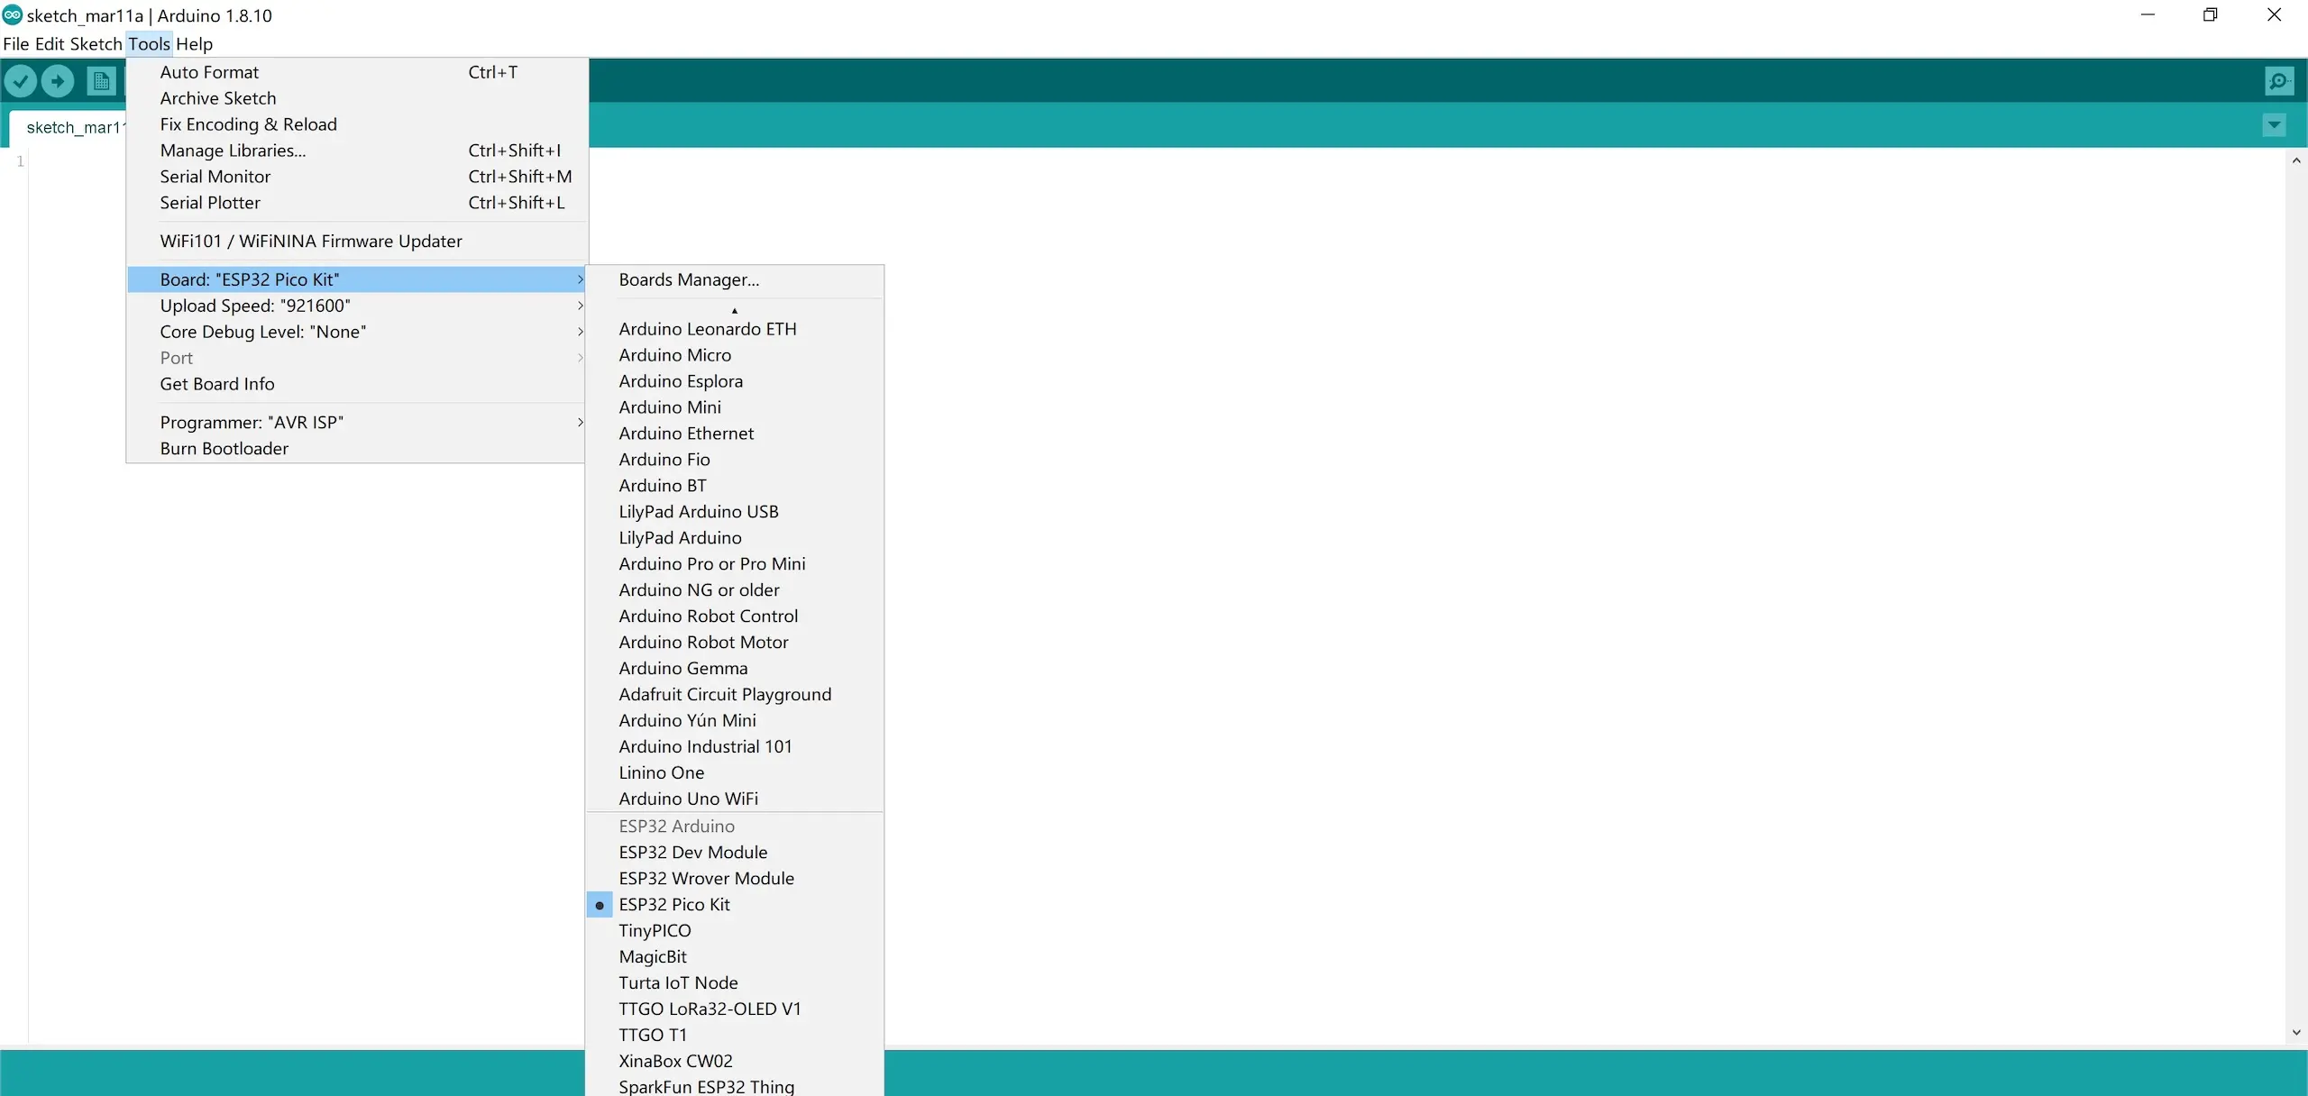
Task: Switch board to SparkFun ESP32 Thing
Action: [x=735, y=1086]
